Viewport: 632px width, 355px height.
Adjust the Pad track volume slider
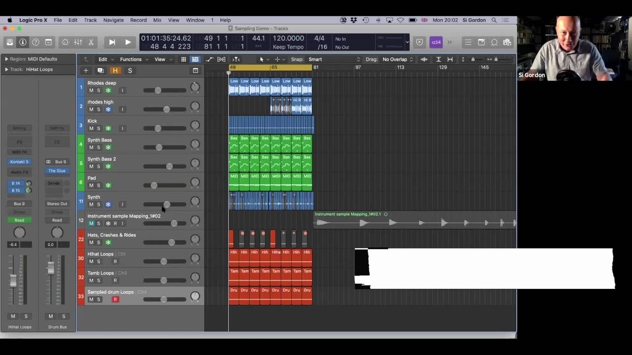[x=165, y=185]
